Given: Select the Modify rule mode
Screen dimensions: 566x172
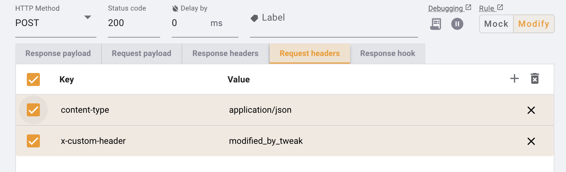Looking at the screenshot, I should coord(534,24).
